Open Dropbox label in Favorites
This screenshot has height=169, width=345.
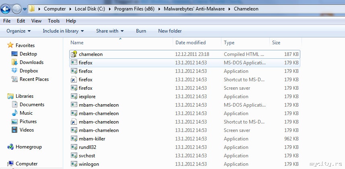(29, 71)
